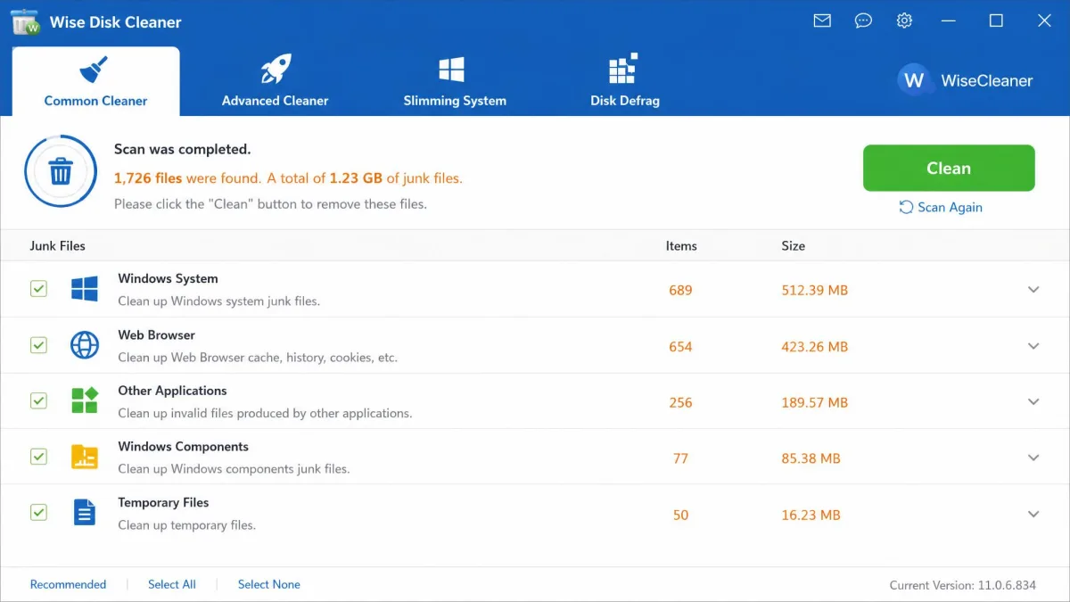The width and height of the screenshot is (1070, 602).
Task: Click the 689 items count
Action: pos(680,290)
